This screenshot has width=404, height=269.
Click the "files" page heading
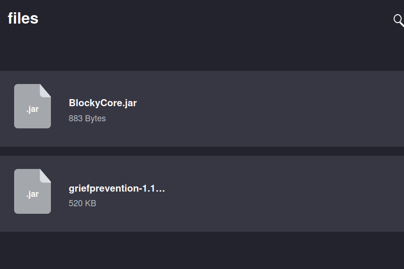point(23,18)
